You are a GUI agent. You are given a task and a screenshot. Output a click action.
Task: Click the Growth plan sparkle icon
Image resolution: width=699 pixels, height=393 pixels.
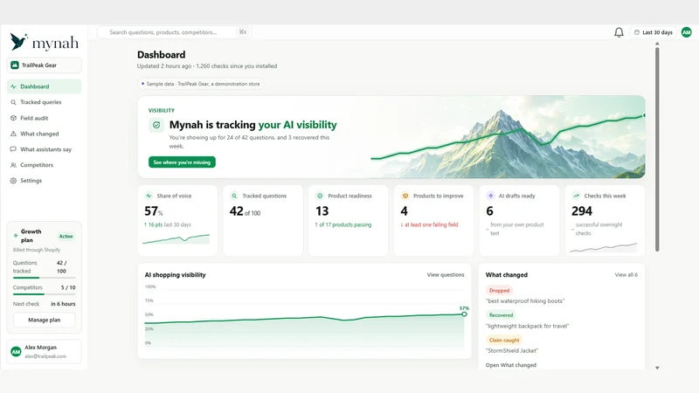coord(16,235)
